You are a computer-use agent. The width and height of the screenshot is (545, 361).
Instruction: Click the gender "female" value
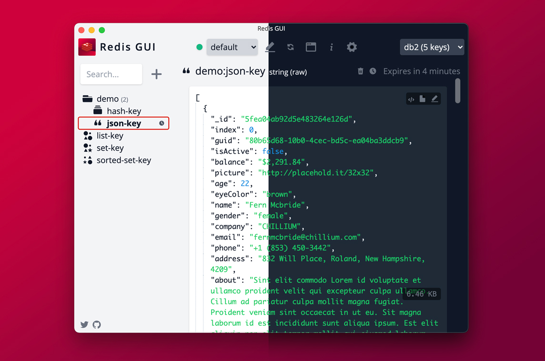(271, 216)
